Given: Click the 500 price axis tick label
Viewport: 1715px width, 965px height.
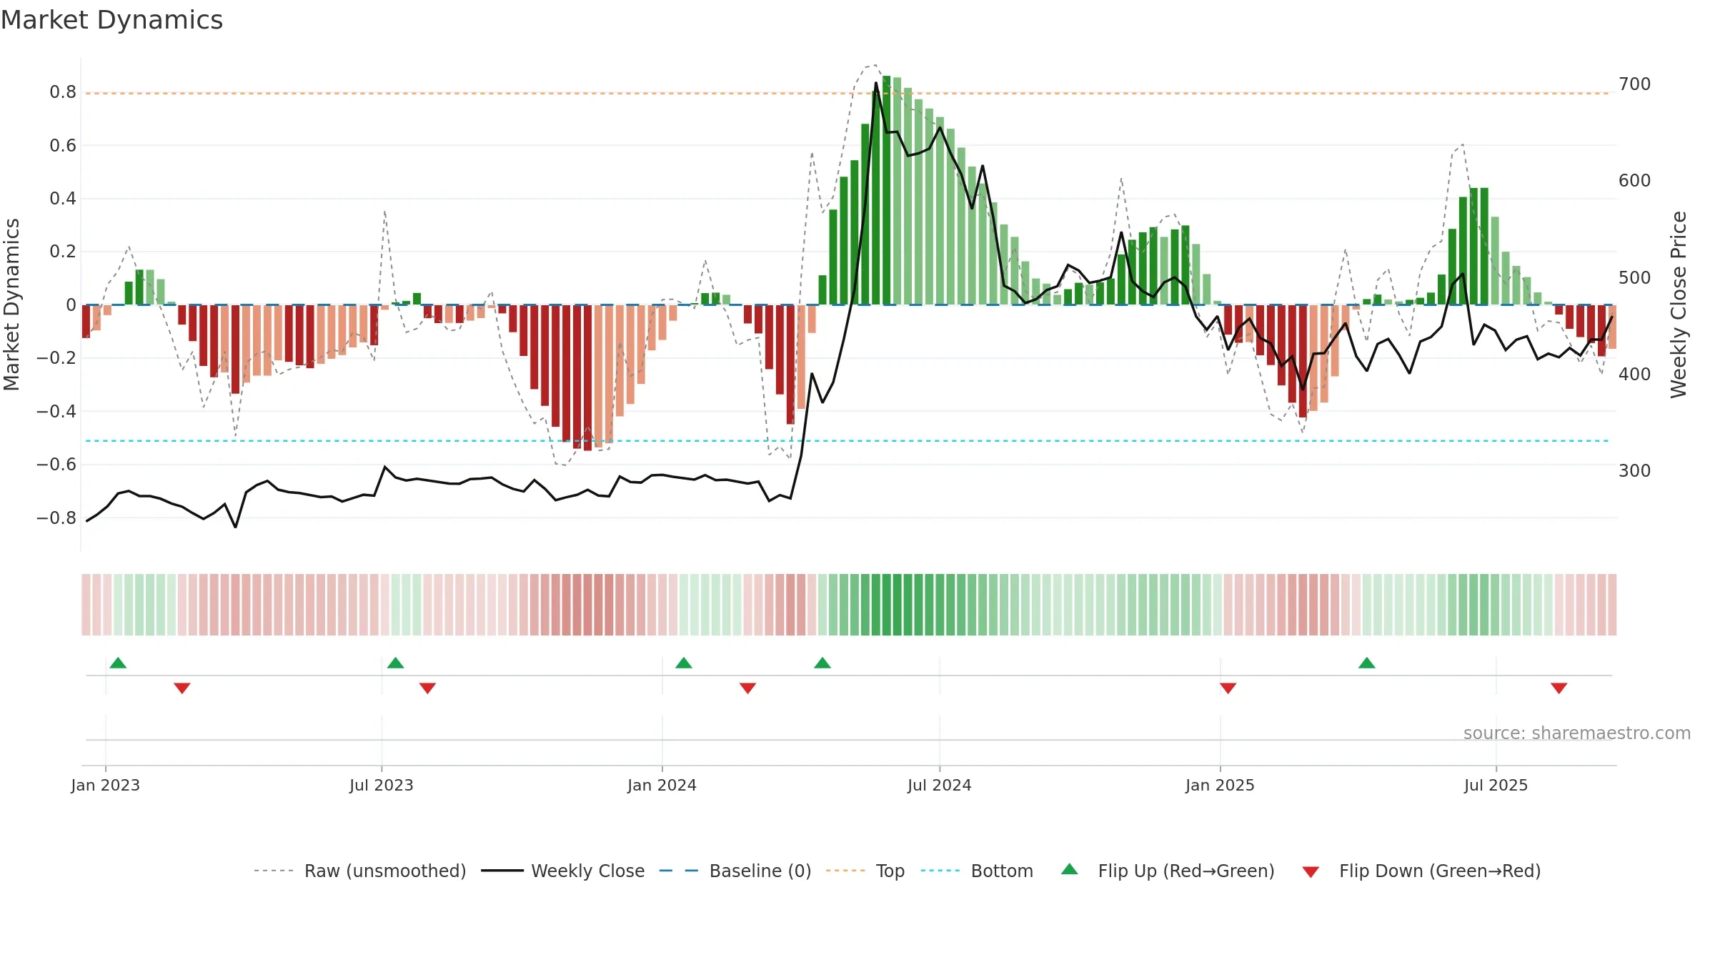Looking at the screenshot, I should pos(1635,278).
